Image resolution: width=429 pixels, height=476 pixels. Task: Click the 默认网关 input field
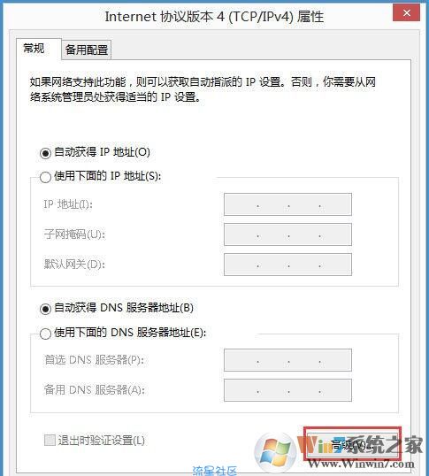pyautogui.click(x=287, y=265)
